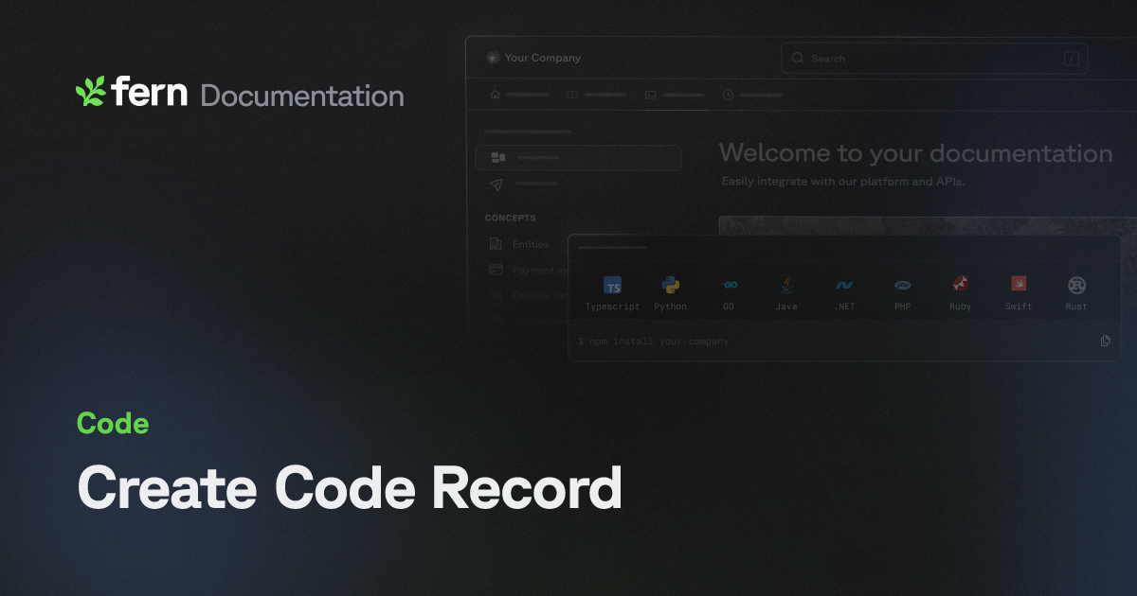Click the Documentation label beside fern
1137x596 pixels.
pos(302,96)
